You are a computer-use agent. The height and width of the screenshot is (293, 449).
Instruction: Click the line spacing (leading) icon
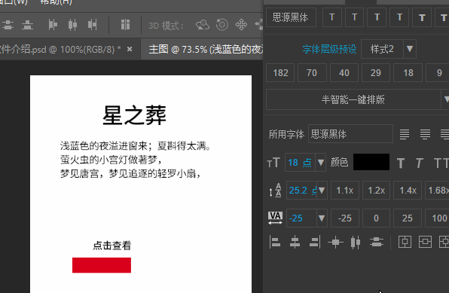(x=276, y=190)
